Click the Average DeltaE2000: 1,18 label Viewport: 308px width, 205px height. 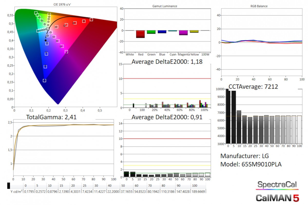[x=167, y=62]
